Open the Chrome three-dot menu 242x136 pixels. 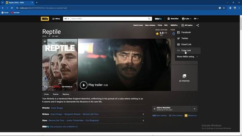pos(239,8)
